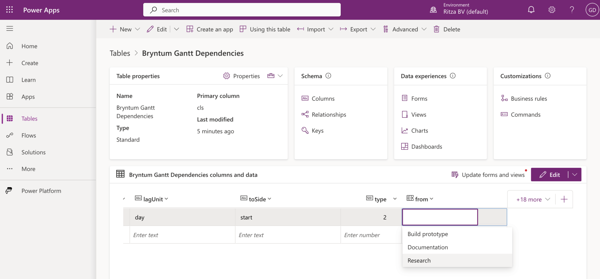Click Enter text under lagUnit column
Viewport: 600px width, 279px height.
point(182,235)
